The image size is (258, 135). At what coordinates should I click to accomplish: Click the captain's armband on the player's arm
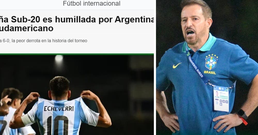pos(26,120)
